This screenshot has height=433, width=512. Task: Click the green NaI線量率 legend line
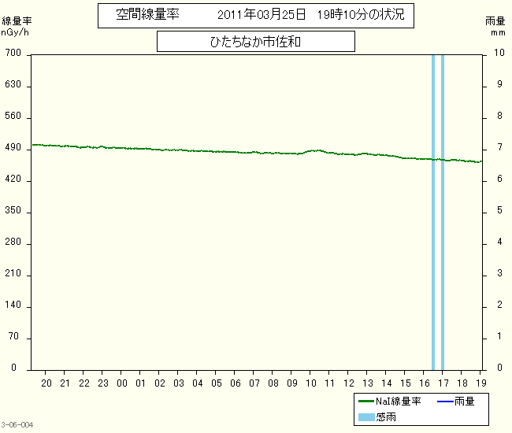(366, 401)
